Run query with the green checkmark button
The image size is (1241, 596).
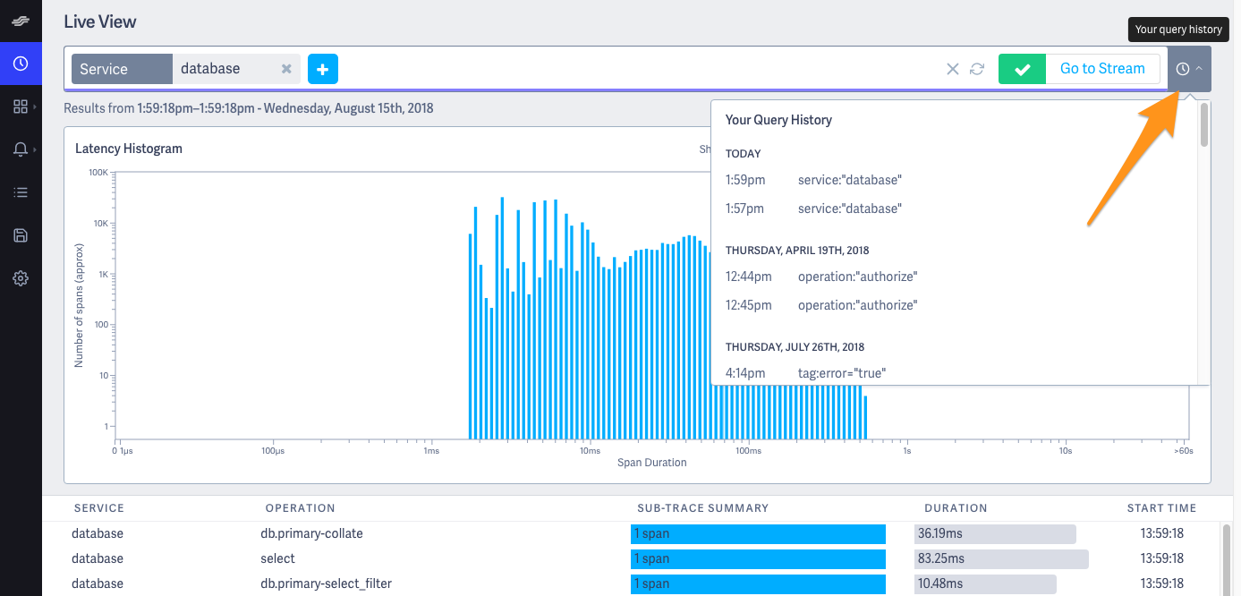point(1022,69)
